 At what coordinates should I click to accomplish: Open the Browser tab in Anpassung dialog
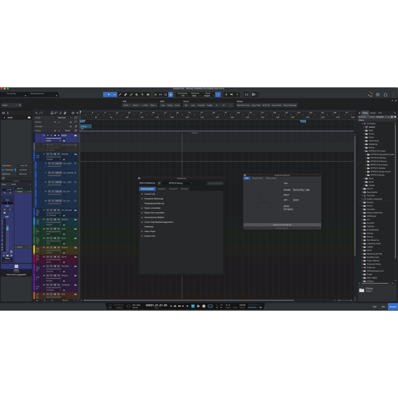point(184,189)
